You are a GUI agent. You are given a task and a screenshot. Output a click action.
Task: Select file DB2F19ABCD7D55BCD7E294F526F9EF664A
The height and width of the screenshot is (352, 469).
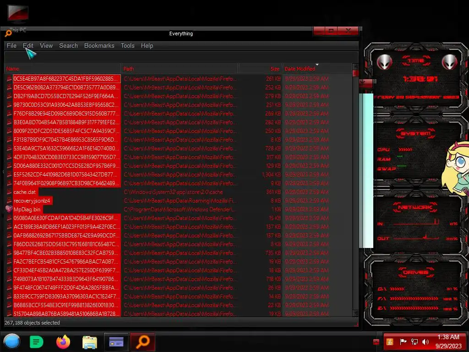[x=66, y=96]
